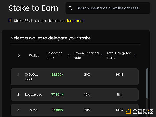Click the Stake to Earn heading
156x117 pixels.
point(34,8)
